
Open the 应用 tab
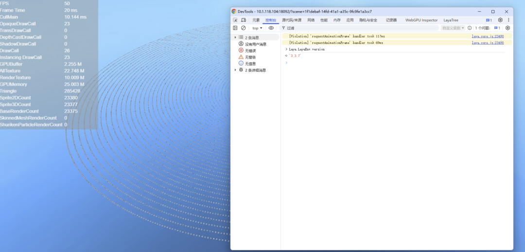tap(350, 20)
